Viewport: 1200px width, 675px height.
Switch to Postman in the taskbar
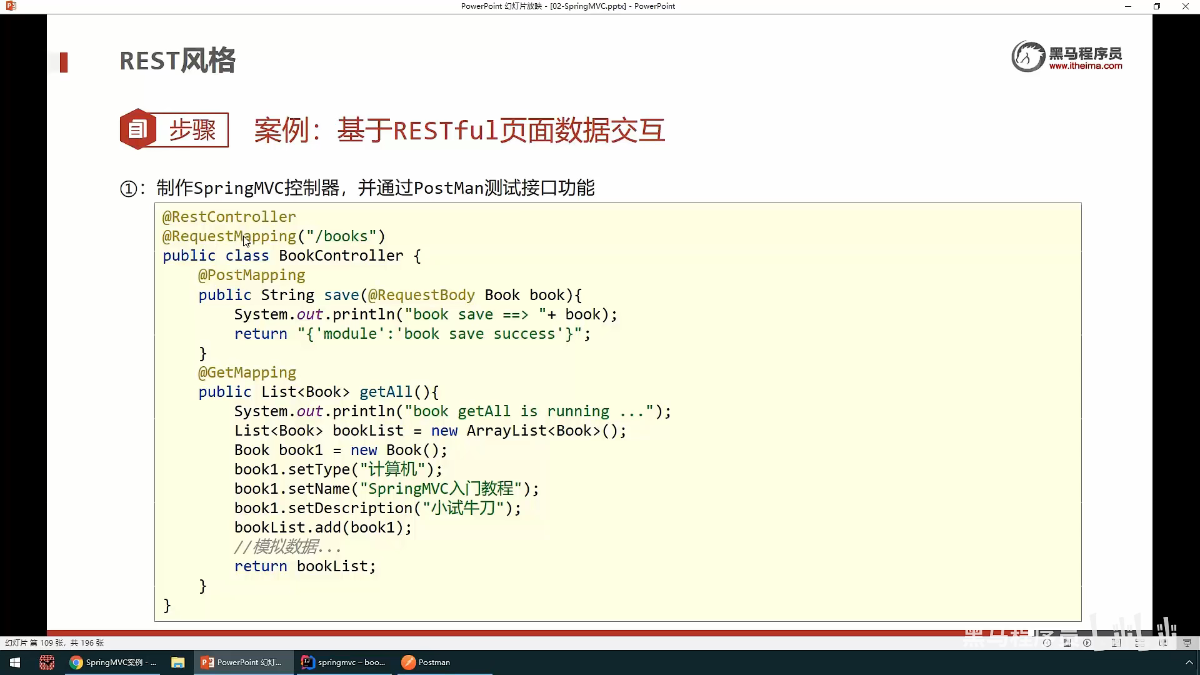pos(426,662)
